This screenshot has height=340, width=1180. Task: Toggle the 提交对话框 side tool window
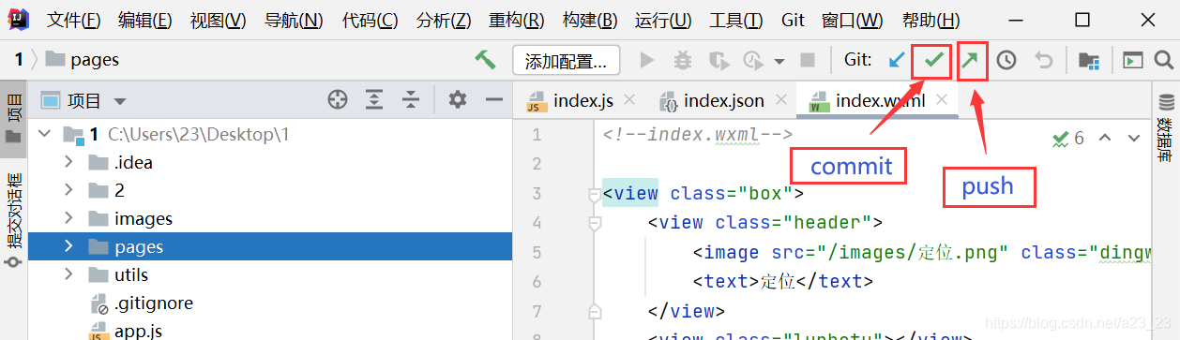[x=14, y=222]
